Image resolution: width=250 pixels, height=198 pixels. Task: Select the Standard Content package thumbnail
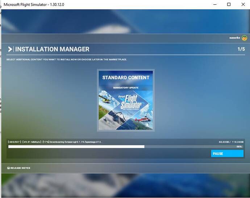(126, 100)
